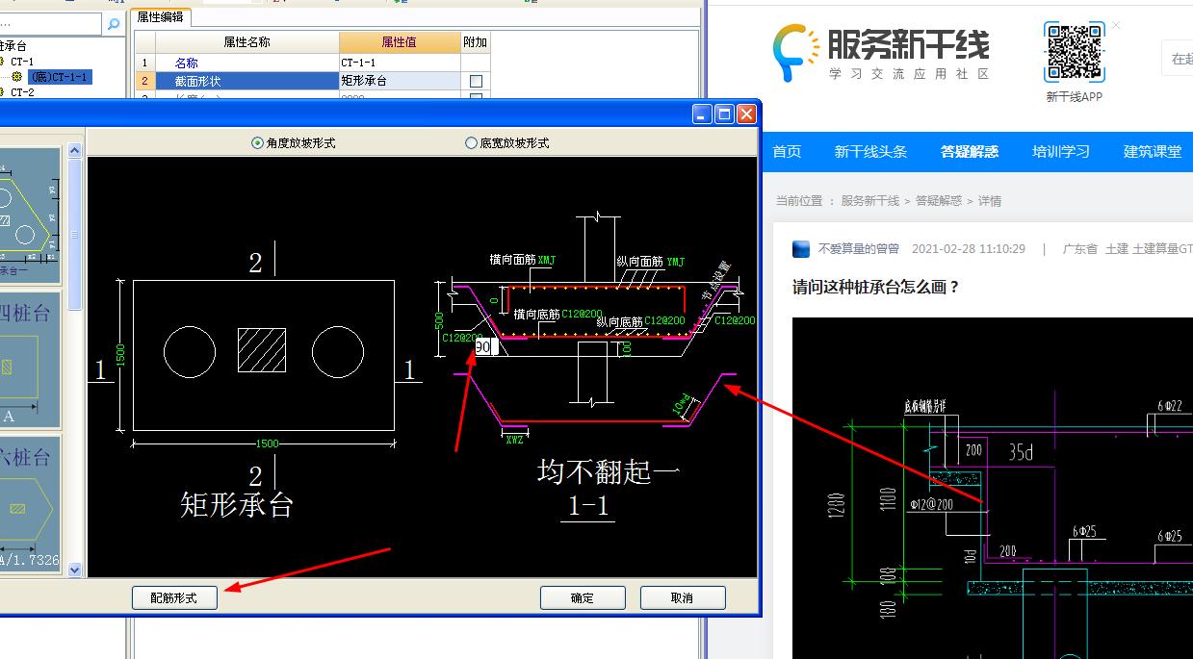The image size is (1193, 659).
Task: Select the 六桩台 thumbnail
Action: (x=30, y=505)
